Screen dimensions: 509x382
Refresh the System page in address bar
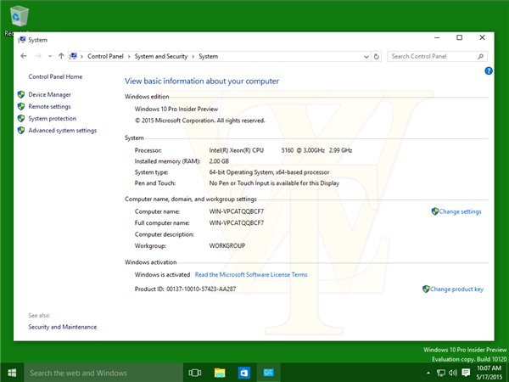point(378,56)
